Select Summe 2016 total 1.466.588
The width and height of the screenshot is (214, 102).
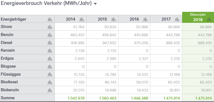pyautogui.click(x=140, y=98)
